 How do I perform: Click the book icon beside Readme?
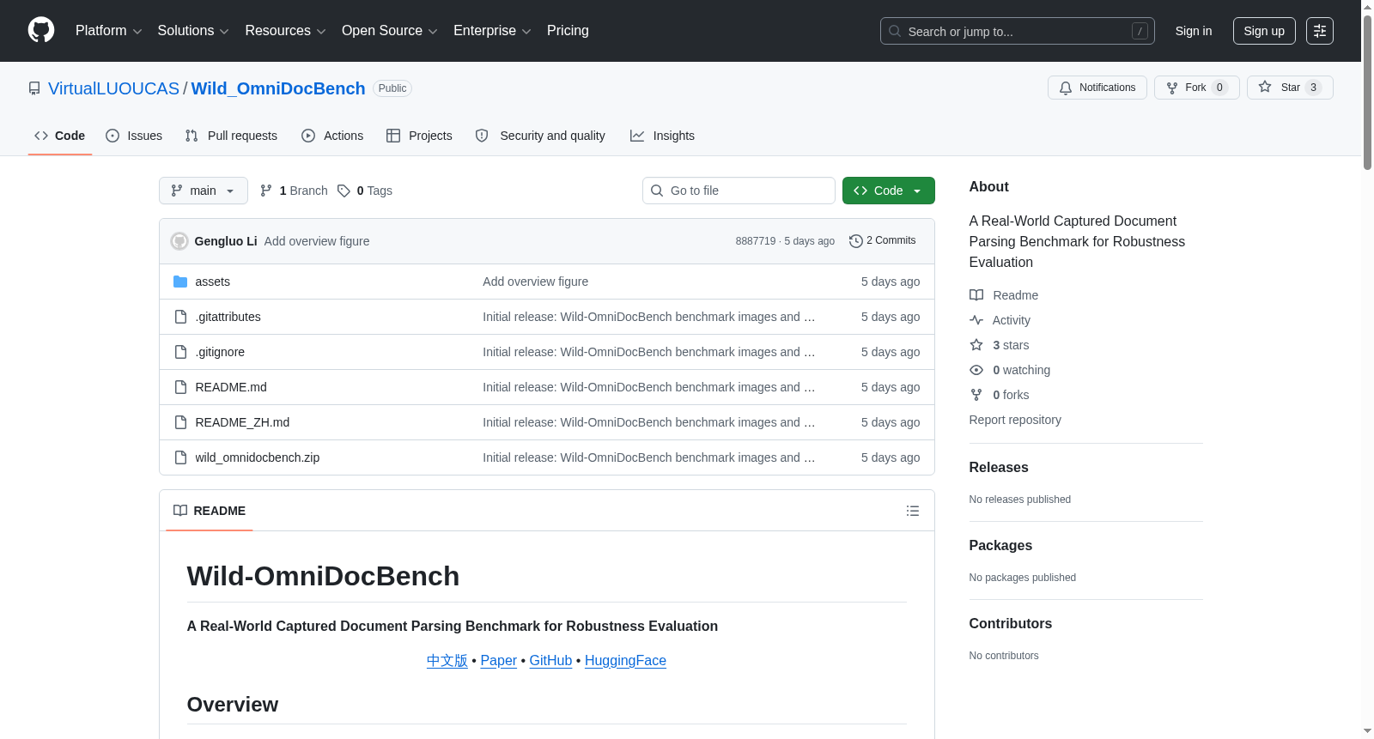976,295
